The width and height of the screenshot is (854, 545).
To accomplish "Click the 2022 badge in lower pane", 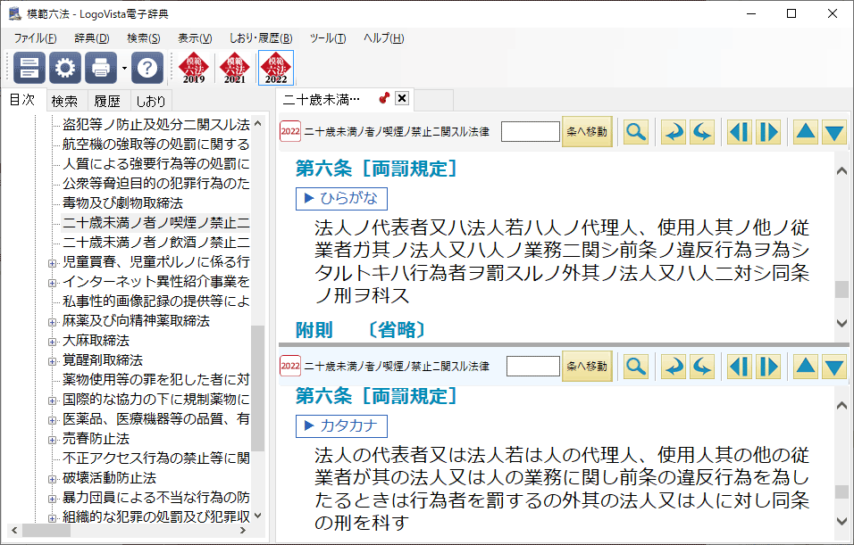I will (x=290, y=366).
